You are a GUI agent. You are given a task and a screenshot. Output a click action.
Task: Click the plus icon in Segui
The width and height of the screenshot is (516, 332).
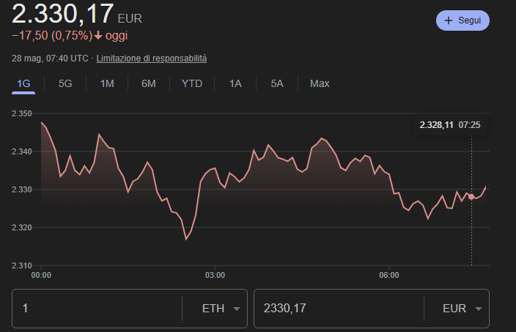[x=449, y=20]
